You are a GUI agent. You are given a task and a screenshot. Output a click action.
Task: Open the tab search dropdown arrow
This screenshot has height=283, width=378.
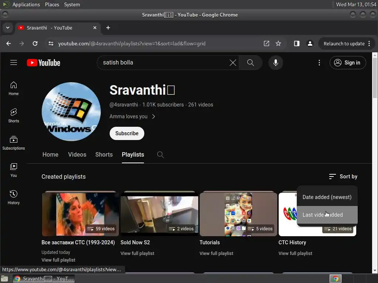pyautogui.click(x=8, y=28)
